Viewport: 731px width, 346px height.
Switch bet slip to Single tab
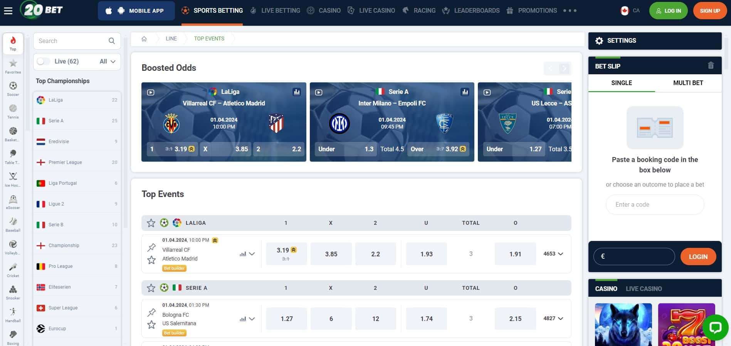622,83
